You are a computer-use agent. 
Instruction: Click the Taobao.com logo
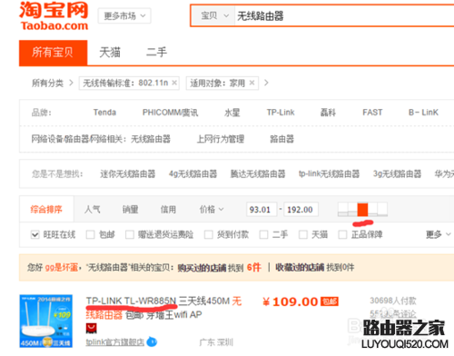coord(54,16)
